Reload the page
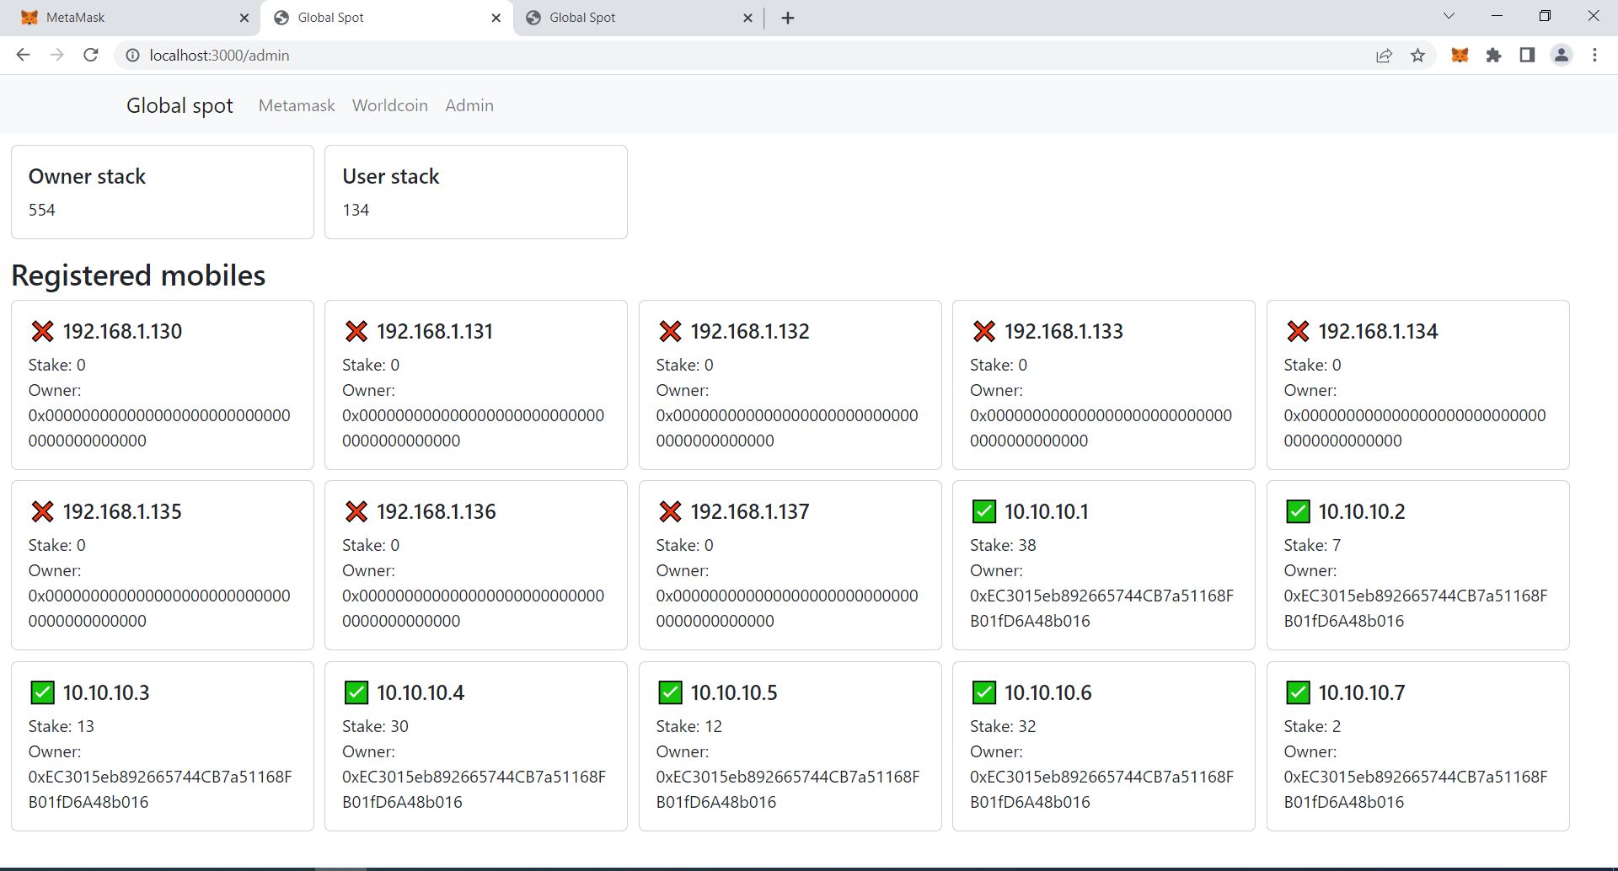Image resolution: width=1618 pixels, height=871 pixels. pyautogui.click(x=90, y=55)
